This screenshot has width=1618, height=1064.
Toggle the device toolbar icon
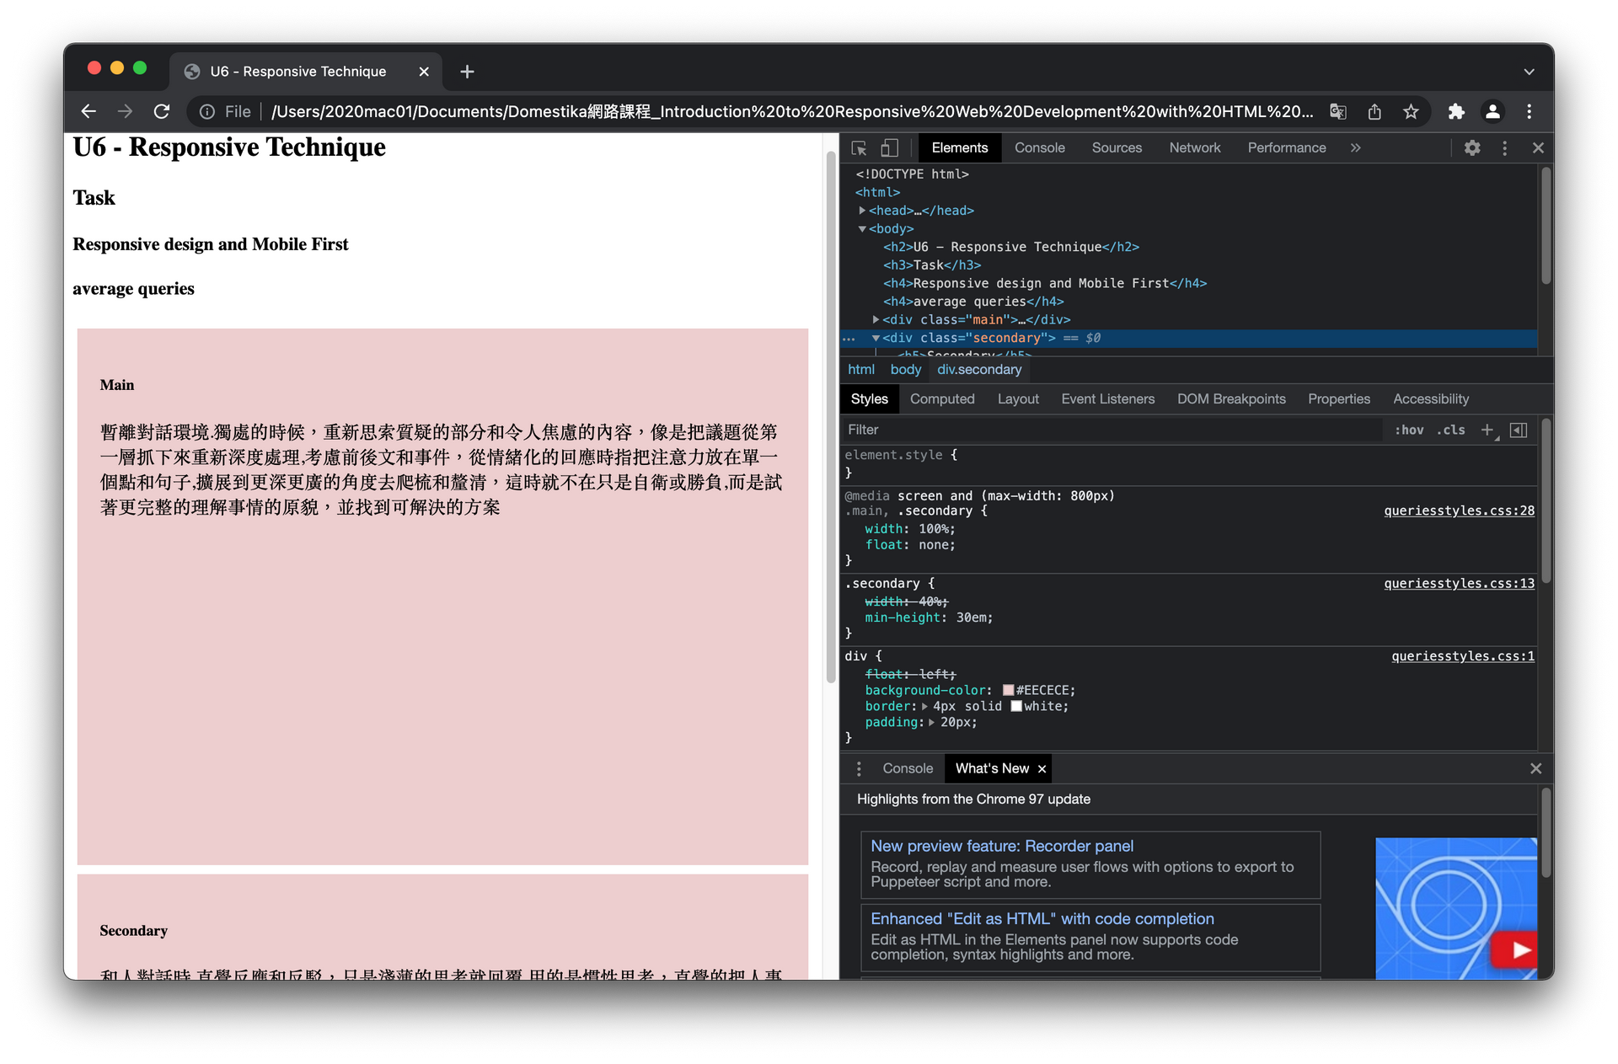[x=889, y=148]
